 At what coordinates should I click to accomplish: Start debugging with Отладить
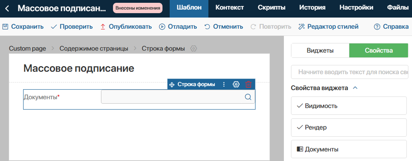178,26
